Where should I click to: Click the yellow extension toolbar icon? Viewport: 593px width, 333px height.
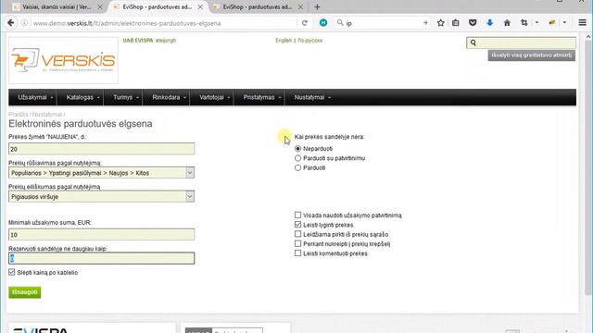[552, 23]
